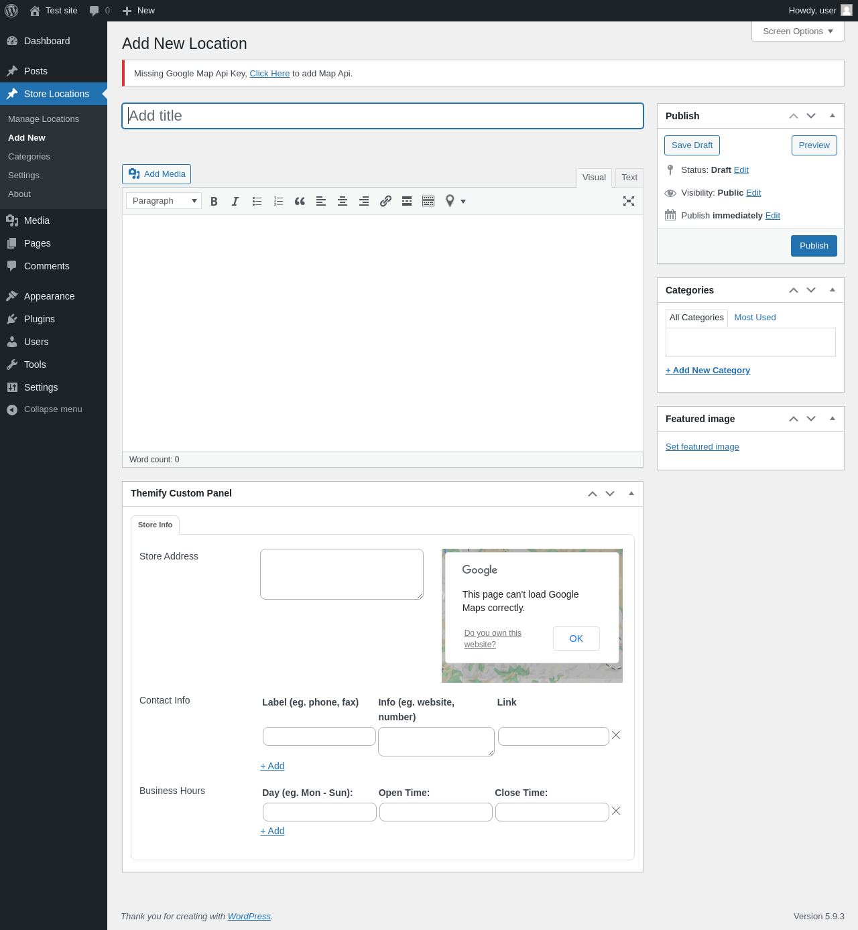Open Store Locations Categories submenu
This screenshot has width=858, height=930.
pyautogui.click(x=29, y=157)
